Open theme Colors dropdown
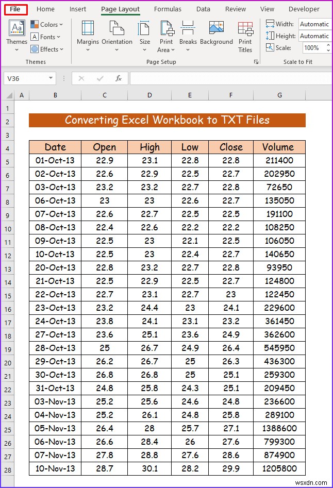Screen dimensions: 333x488 (47, 24)
